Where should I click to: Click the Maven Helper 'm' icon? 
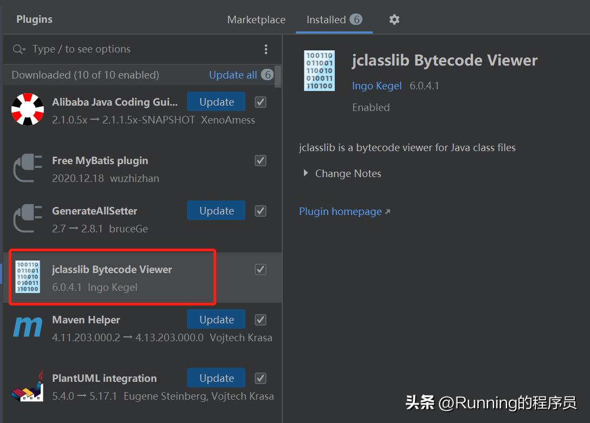click(28, 327)
